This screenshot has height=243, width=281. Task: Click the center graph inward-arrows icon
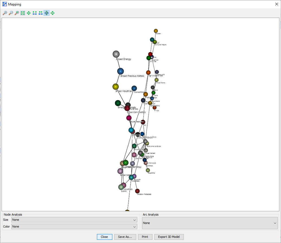29,13
